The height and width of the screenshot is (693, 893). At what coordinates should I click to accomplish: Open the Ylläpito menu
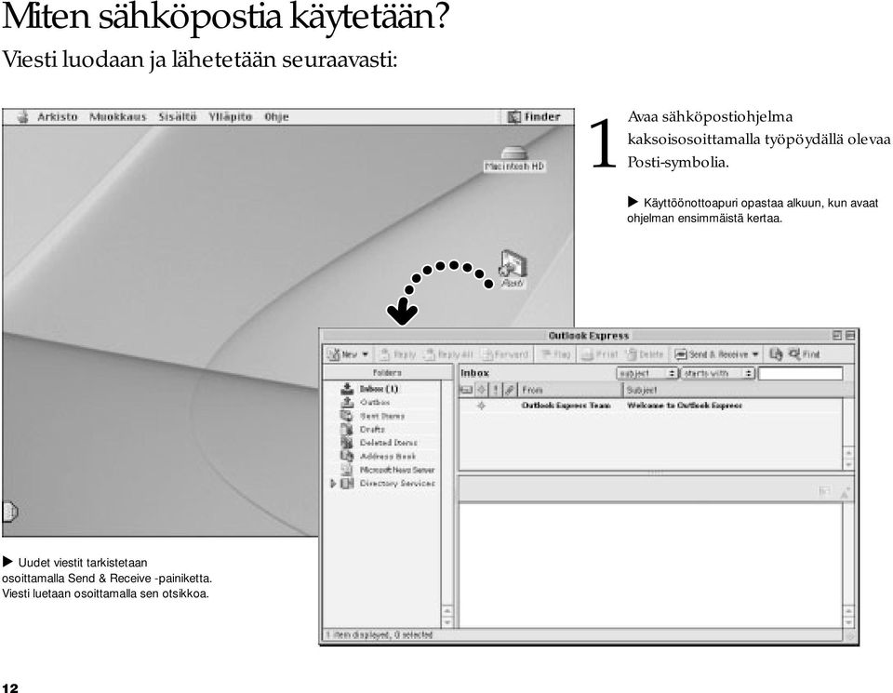click(x=230, y=116)
